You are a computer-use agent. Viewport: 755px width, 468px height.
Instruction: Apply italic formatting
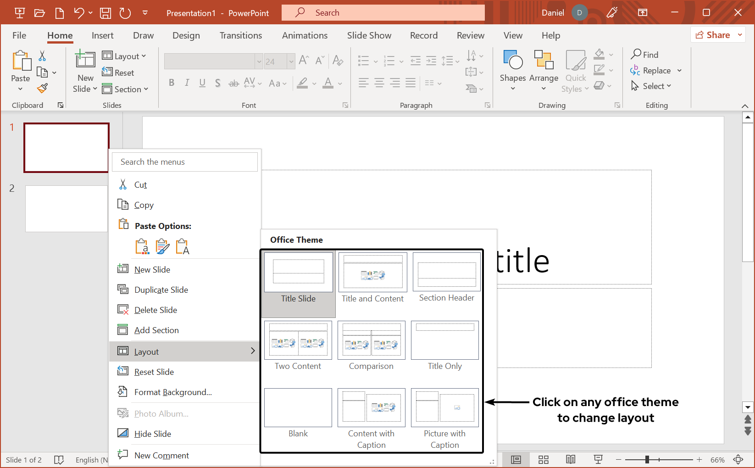coord(187,83)
